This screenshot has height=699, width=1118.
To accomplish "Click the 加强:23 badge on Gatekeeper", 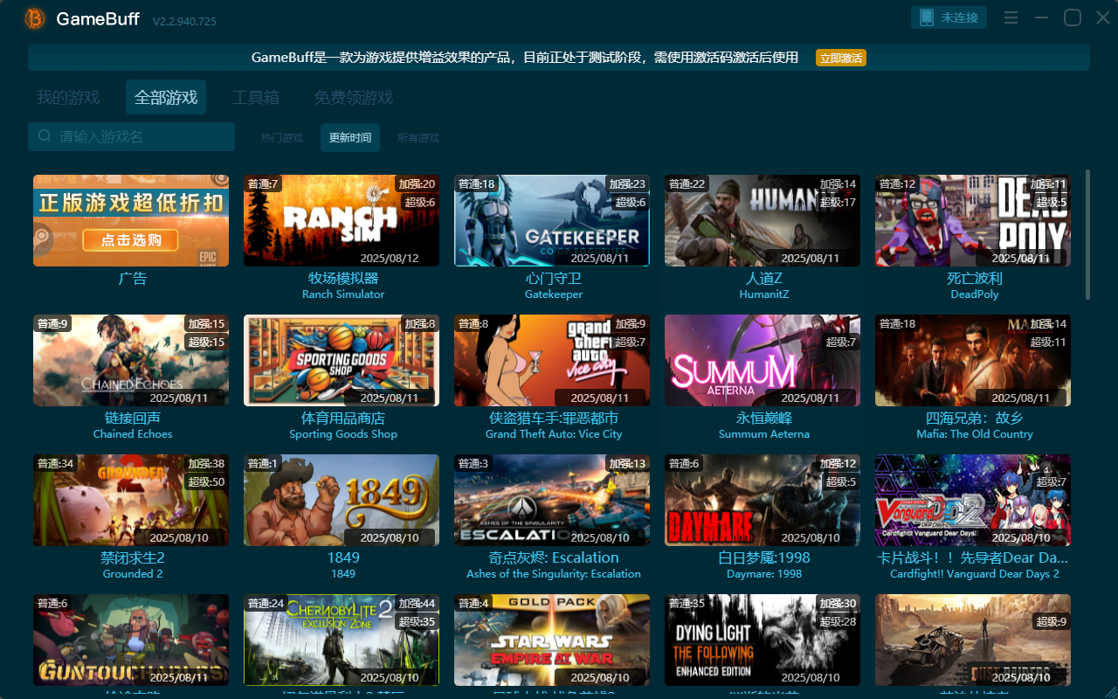I will (x=627, y=183).
